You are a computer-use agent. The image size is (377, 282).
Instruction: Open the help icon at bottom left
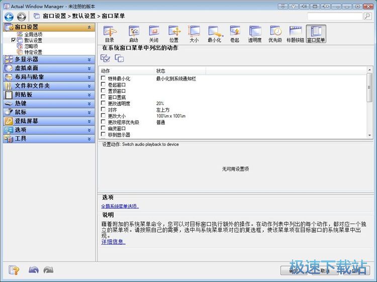[14, 270]
